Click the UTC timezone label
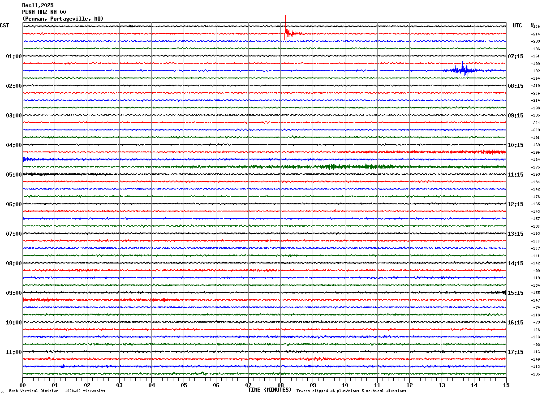The width and height of the screenshot is (542, 397). click(517, 26)
